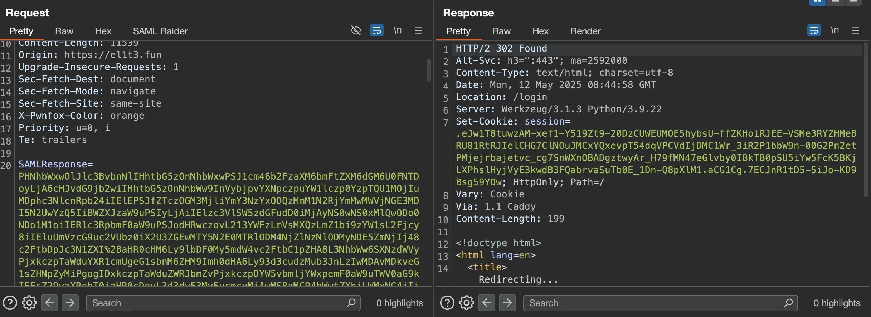Viewport: 871px width, 317px height.
Task: Toggle word wrap in Request panel
Action: click(x=376, y=30)
